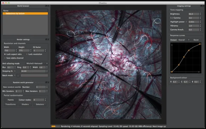Click the Height field showing 775
Image resolution: width=206 pixels, height=129 pixels.
(24, 50)
